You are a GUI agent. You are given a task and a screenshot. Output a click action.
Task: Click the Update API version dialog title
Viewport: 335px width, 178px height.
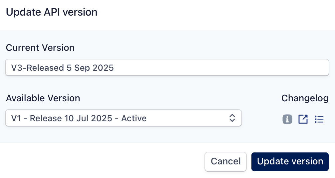[x=52, y=12]
